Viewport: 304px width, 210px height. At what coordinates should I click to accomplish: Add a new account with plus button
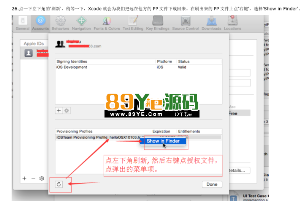(24, 178)
